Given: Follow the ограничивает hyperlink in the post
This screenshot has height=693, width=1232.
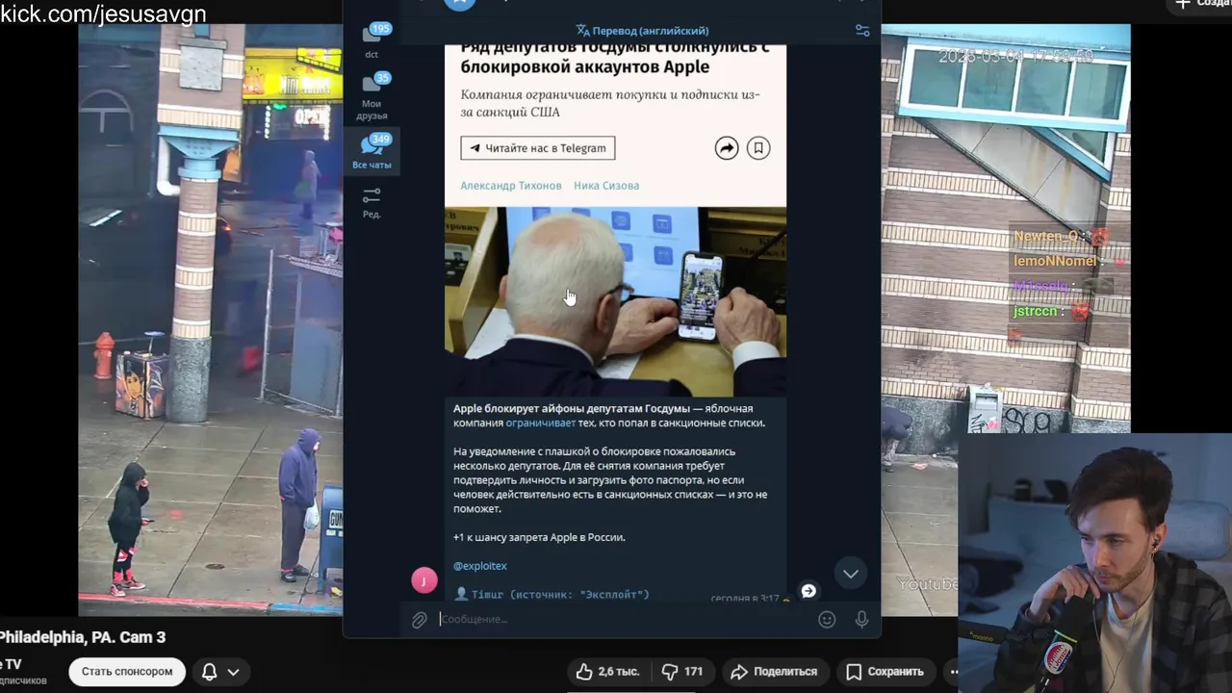Looking at the screenshot, I should [541, 423].
